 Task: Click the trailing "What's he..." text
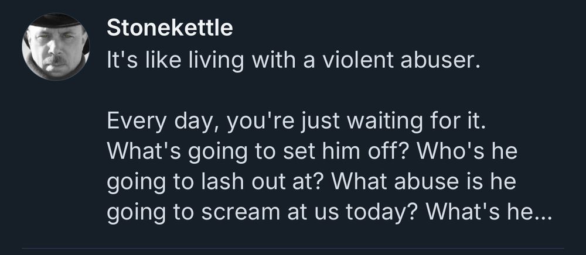point(489,211)
